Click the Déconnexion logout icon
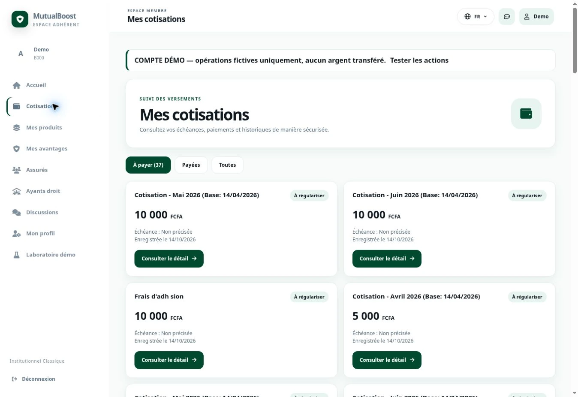578x397 pixels. (x=15, y=379)
